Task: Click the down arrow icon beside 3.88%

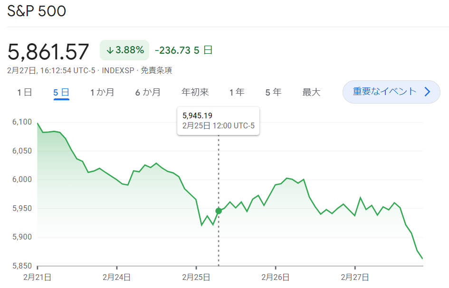Action: [x=110, y=51]
